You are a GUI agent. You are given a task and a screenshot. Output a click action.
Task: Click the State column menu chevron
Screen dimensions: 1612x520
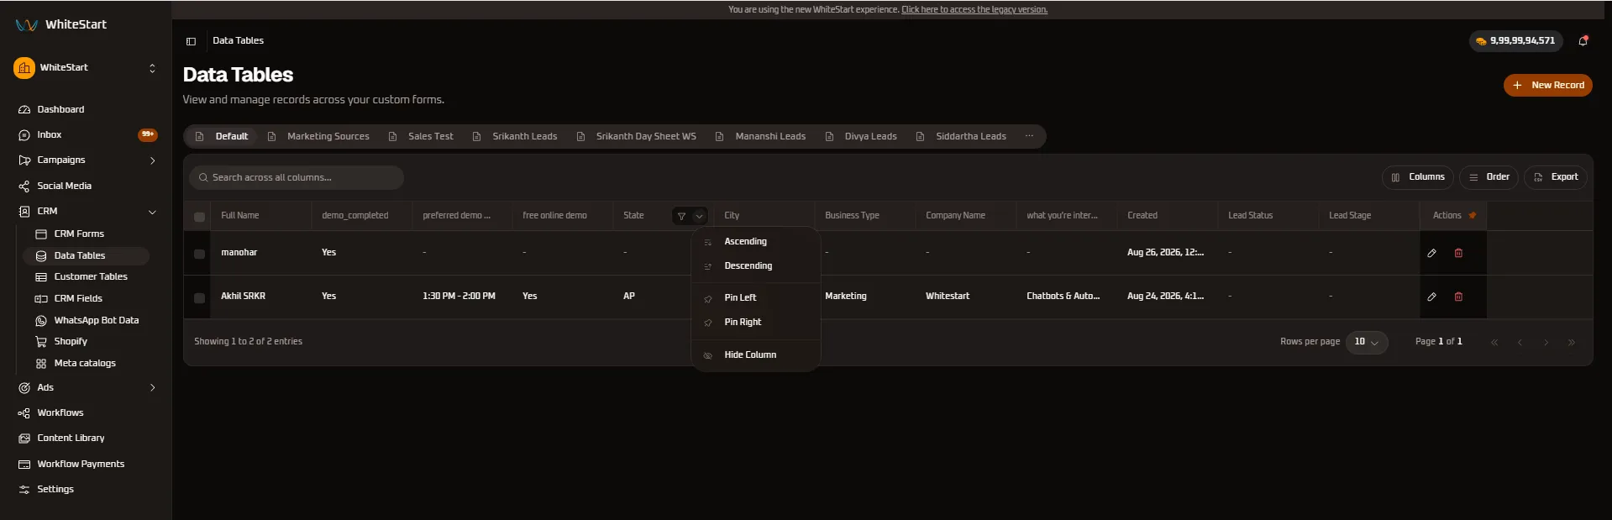pyautogui.click(x=699, y=216)
